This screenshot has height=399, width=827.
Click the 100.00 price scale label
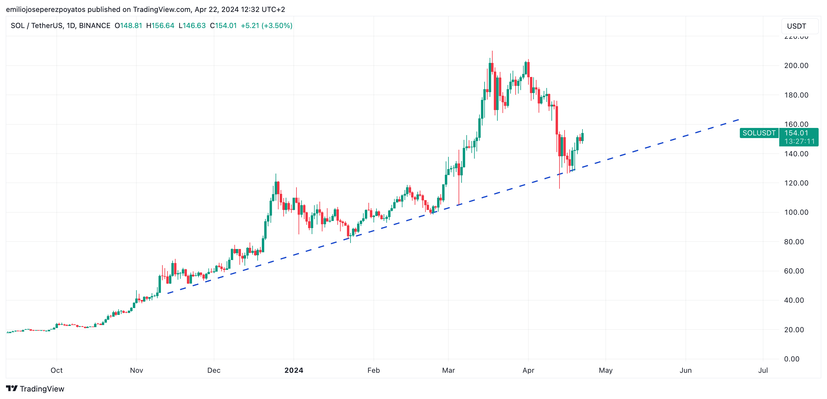click(x=796, y=212)
